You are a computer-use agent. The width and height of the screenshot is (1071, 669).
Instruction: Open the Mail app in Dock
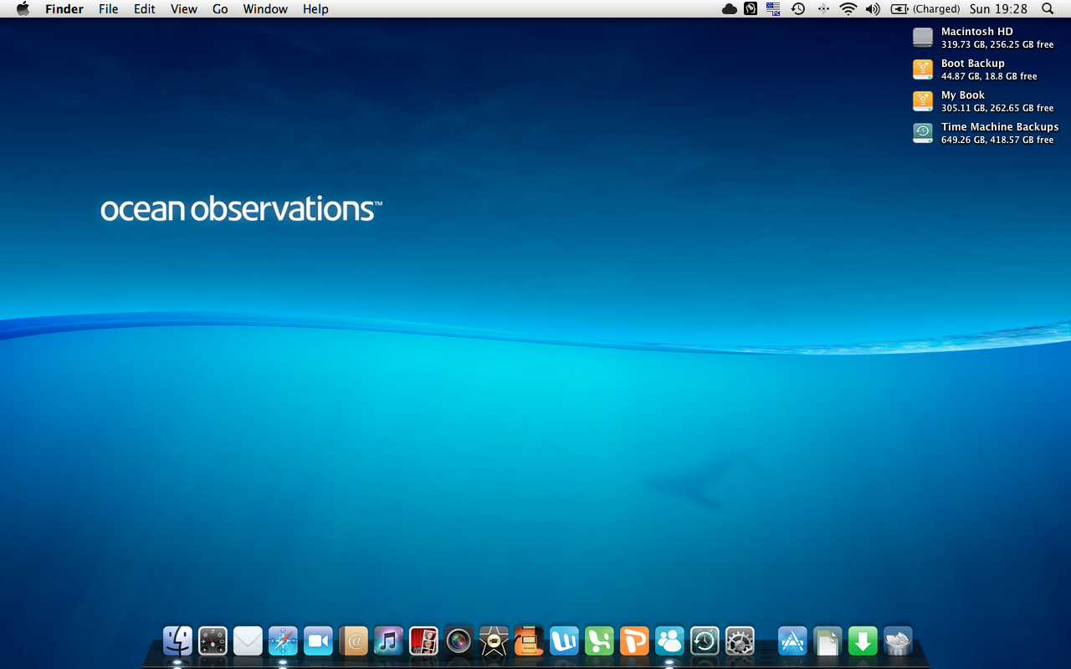(x=248, y=641)
